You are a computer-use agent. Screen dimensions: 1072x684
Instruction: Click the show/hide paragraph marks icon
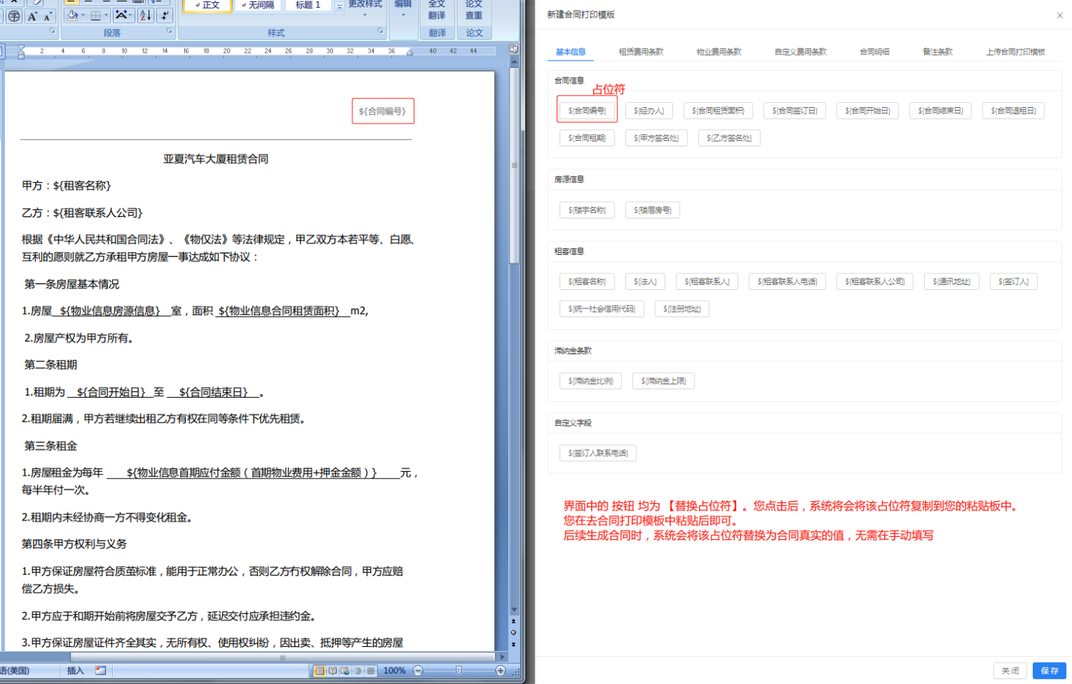click(x=165, y=15)
